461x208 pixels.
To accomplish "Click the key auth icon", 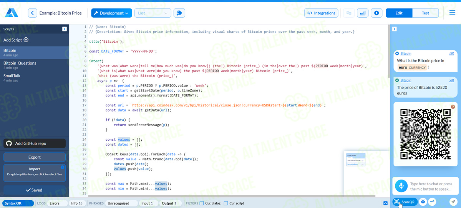I will point(432,202).
